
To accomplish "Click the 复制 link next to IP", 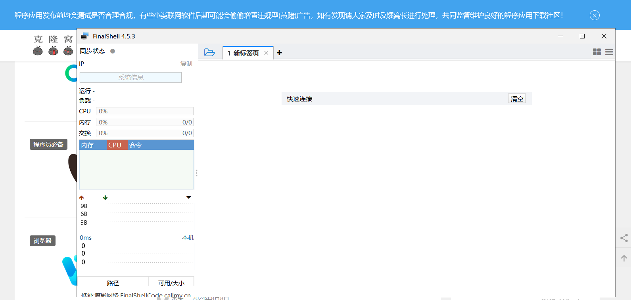I will [x=186, y=63].
